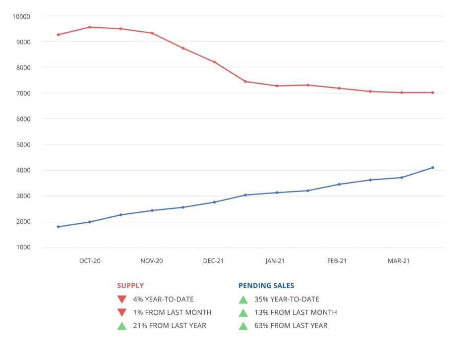Screen dimensions: 475x345
Task: Click red down arrow beside 4% YEAR-TO-DATE
Action: pos(122,299)
